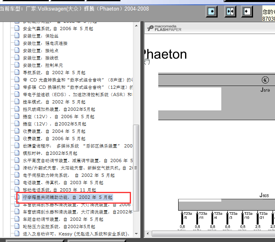The height and width of the screenshot is (242, 275).
Task: Open 进入及启动许可、Kessy entry
Action: (x=76, y=234)
